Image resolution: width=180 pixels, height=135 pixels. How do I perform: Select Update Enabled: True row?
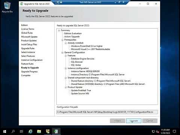coord(81,90)
